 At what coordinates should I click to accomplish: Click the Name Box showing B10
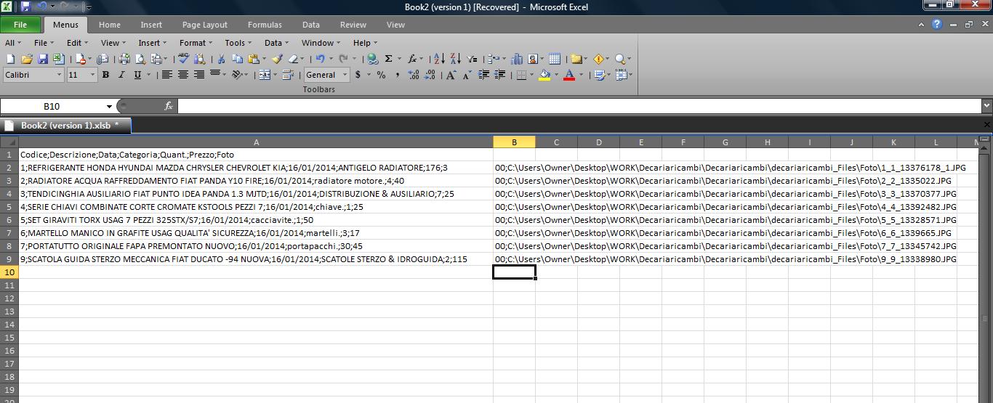pyautogui.click(x=52, y=107)
